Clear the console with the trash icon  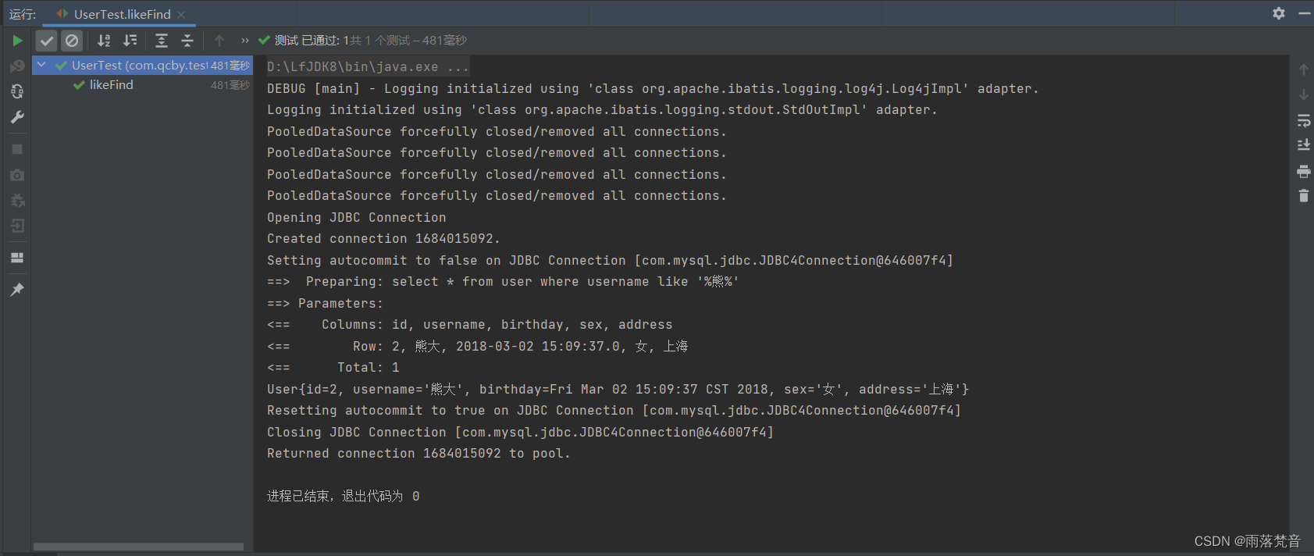pos(1303,195)
